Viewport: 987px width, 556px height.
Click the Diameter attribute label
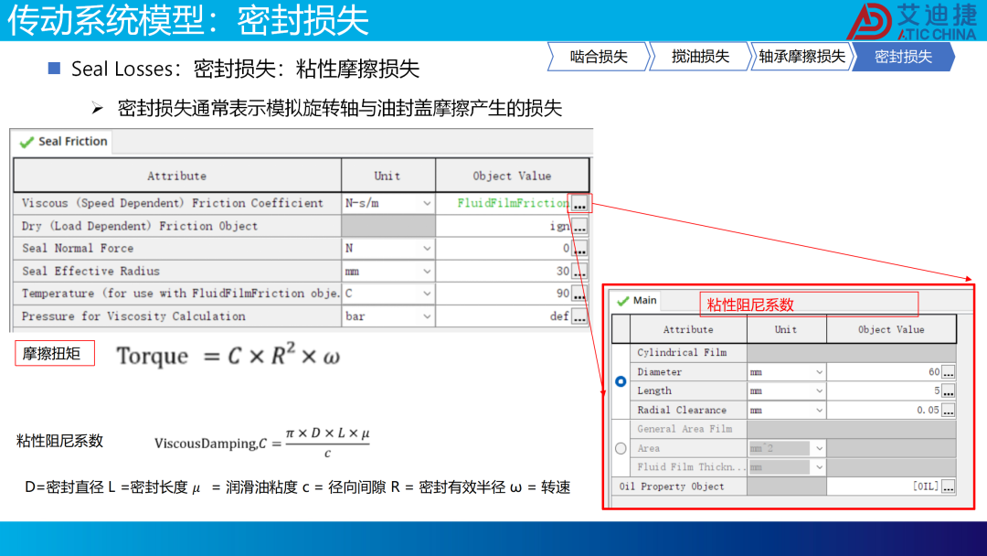click(659, 372)
